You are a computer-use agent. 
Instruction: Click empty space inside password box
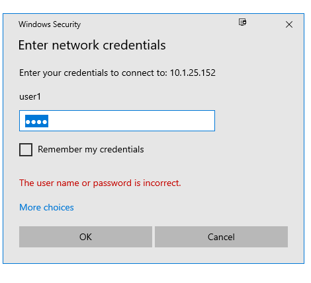pos(132,121)
